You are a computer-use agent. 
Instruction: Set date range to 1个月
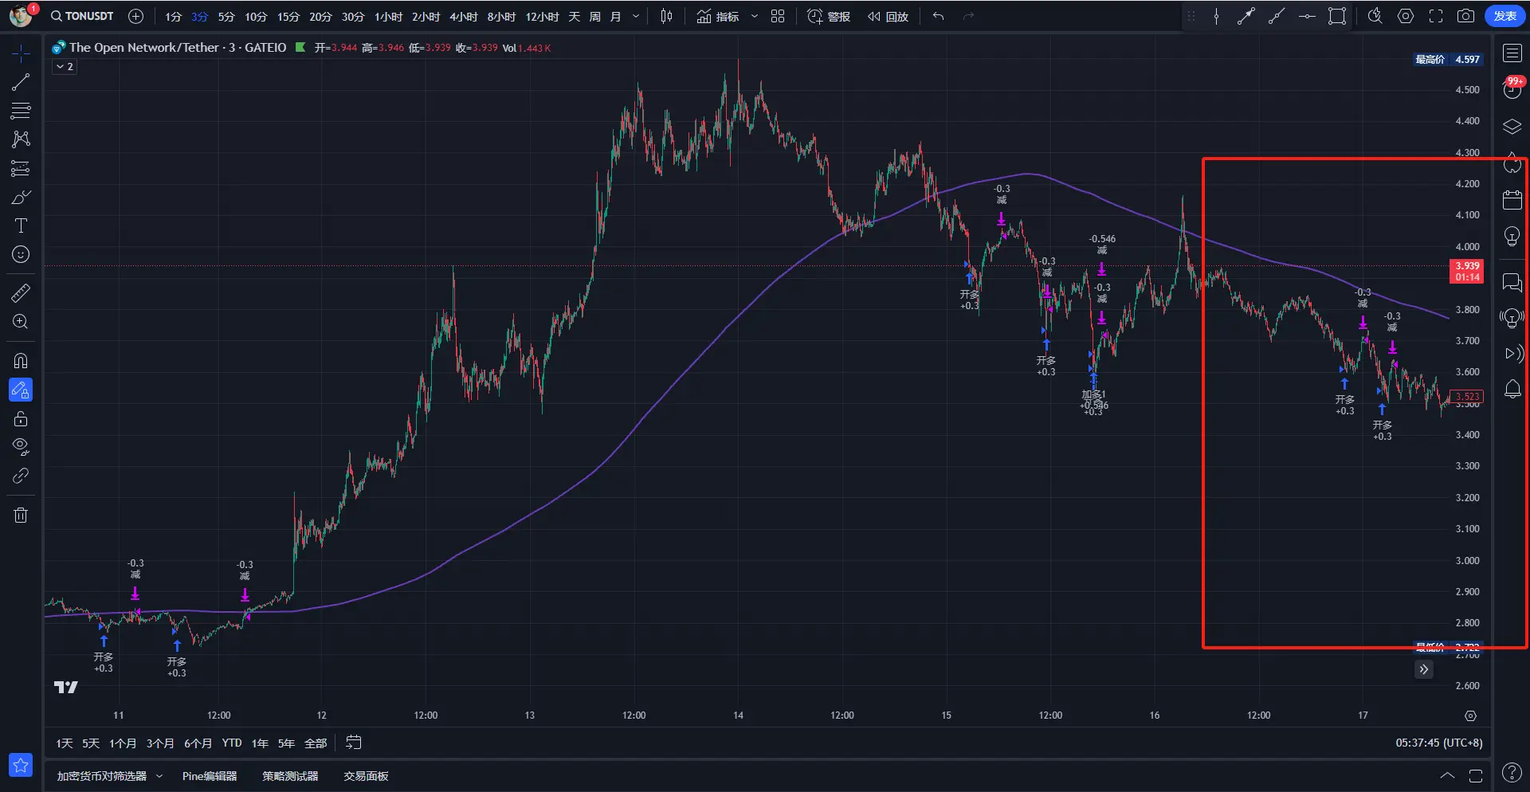click(x=123, y=743)
